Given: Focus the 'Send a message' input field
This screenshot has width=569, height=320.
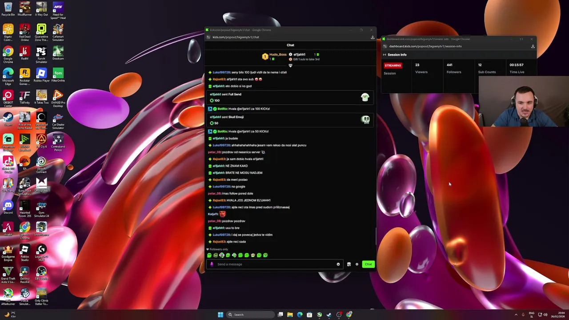Looking at the screenshot, I should [276, 264].
